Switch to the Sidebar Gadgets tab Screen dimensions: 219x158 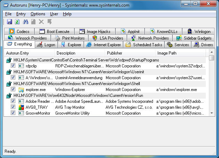(194, 38)
